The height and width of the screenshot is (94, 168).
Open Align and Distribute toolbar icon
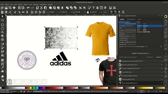pyautogui.click(x=105, y=8)
